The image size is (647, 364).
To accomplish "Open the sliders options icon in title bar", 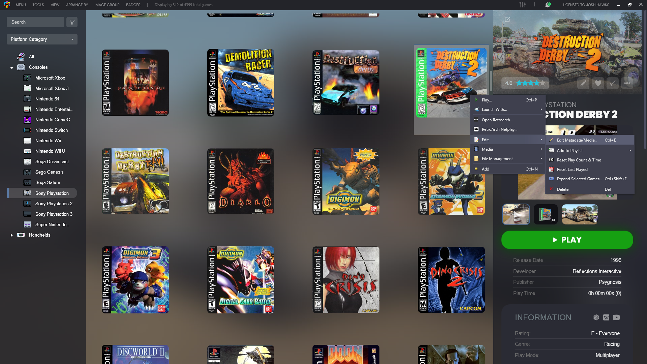I will tap(522, 5).
